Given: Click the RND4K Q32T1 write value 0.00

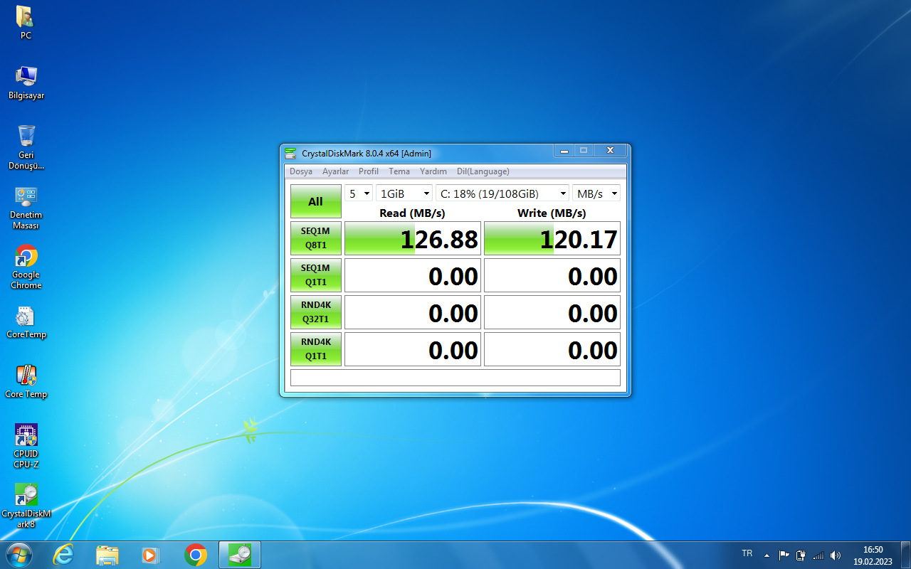Looking at the screenshot, I should pyautogui.click(x=552, y=312).
